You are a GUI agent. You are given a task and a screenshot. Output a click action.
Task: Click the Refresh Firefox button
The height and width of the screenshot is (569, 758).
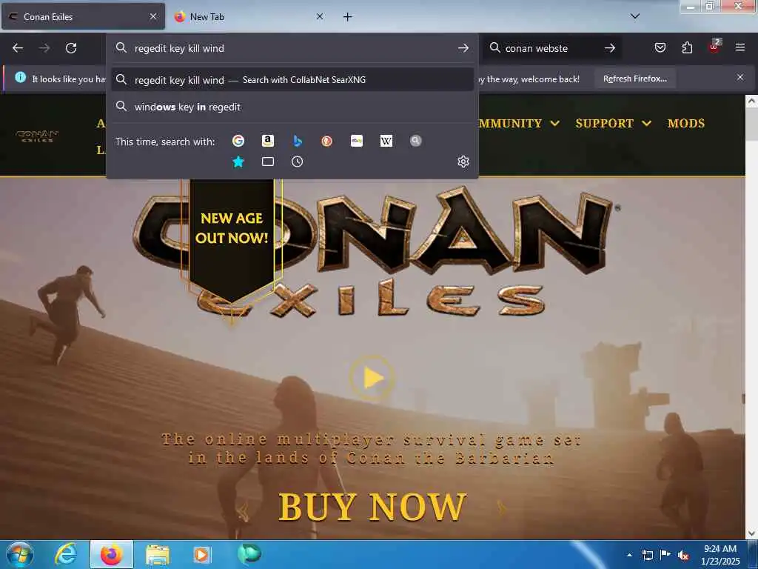pos(634,79)
